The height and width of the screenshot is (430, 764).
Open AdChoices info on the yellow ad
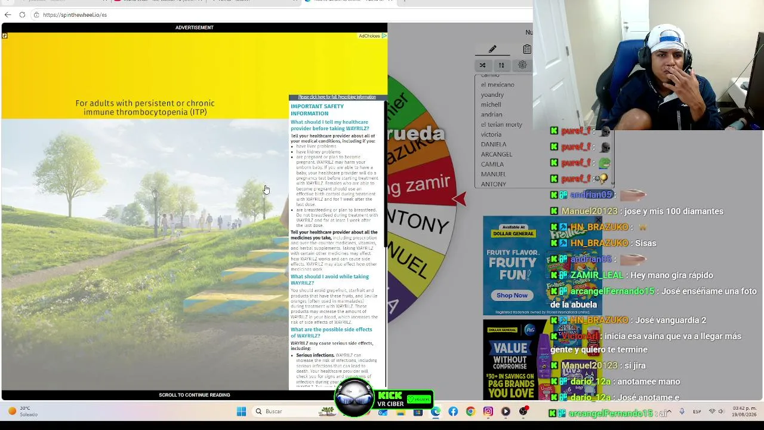pos(372,36)
